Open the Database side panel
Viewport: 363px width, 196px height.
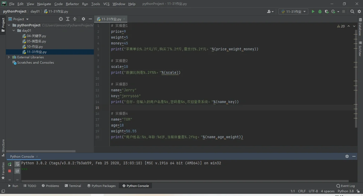pos(360,27)
